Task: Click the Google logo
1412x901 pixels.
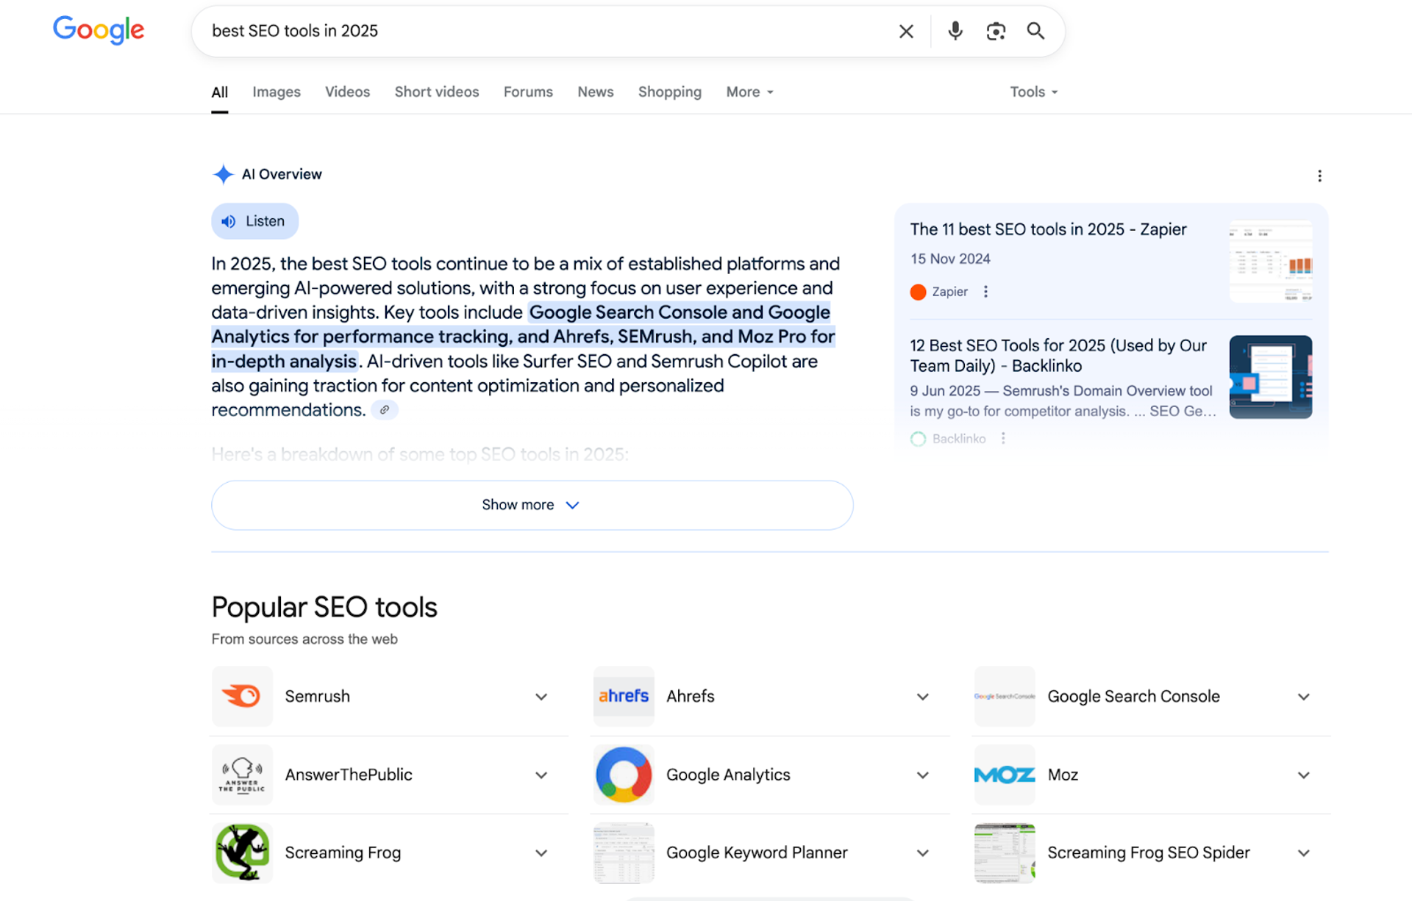Action: pyautogui.click(x=99, y=30)
